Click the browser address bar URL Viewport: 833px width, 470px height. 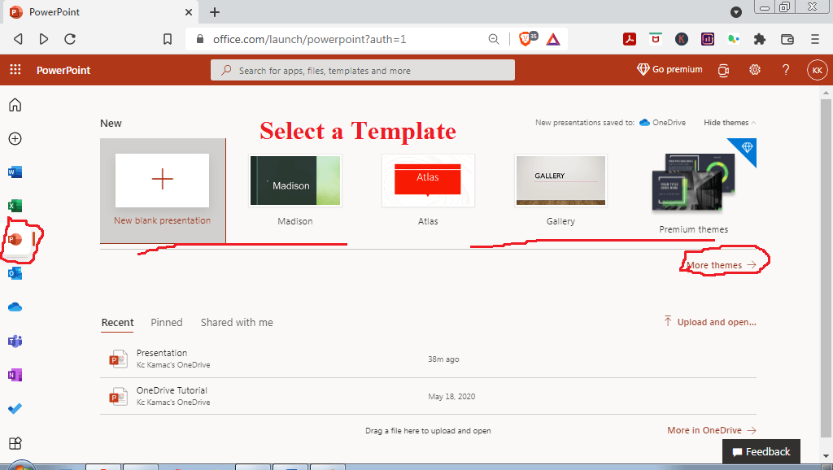click(x=309, y=39)
